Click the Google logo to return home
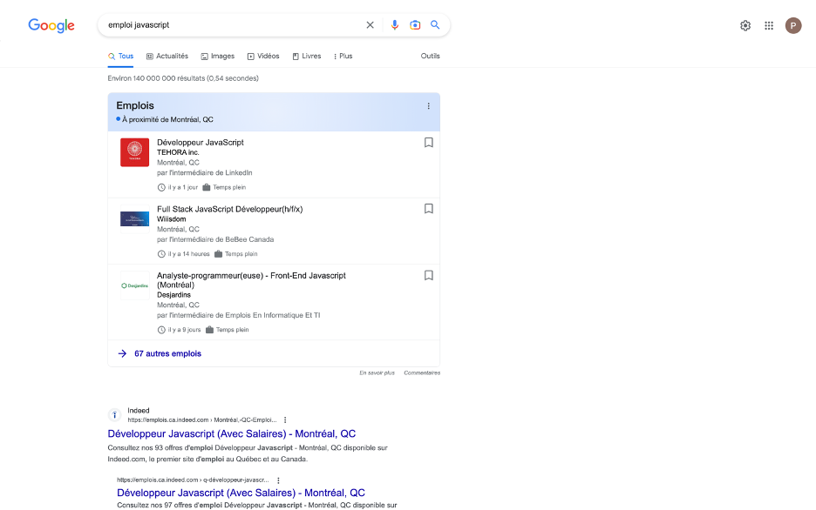The height and width of the screenshot is (510, 816). 50,25
